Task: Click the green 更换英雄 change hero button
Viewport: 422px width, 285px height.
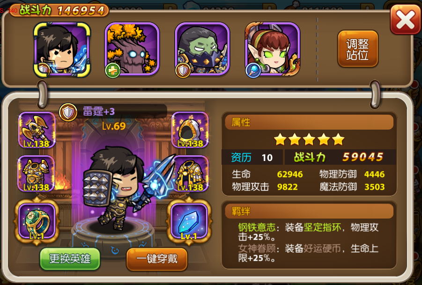Action: (70, 259)
